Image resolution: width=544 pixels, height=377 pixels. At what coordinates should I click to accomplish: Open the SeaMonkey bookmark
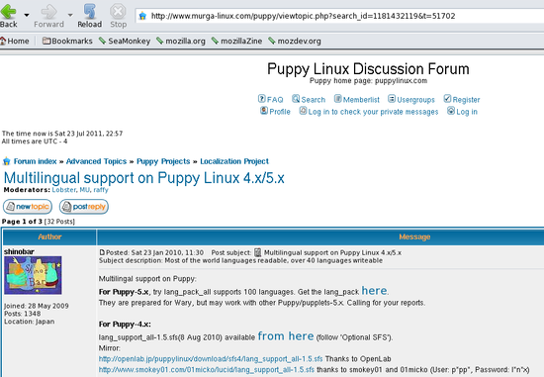125,41
